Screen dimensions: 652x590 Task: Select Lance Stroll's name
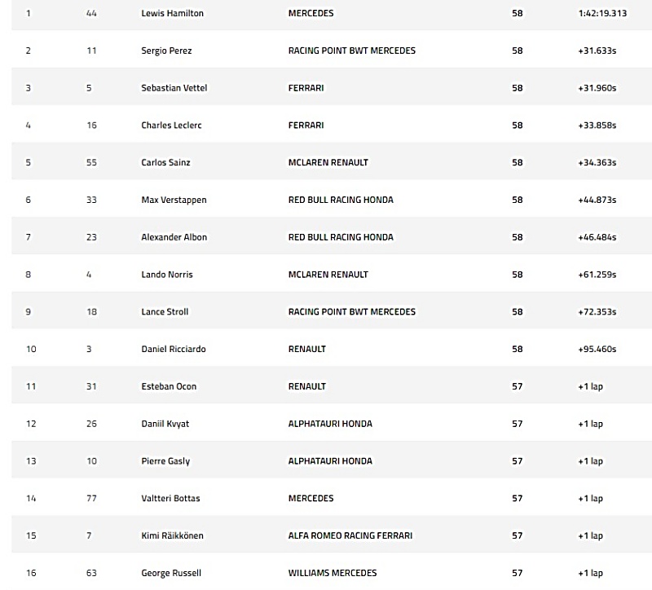tap(165, 312)
